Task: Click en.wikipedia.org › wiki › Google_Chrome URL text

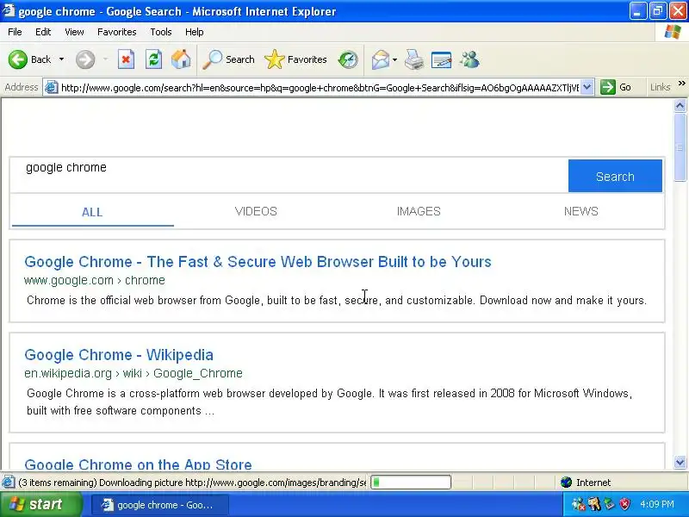Action: tap(133, 373)
